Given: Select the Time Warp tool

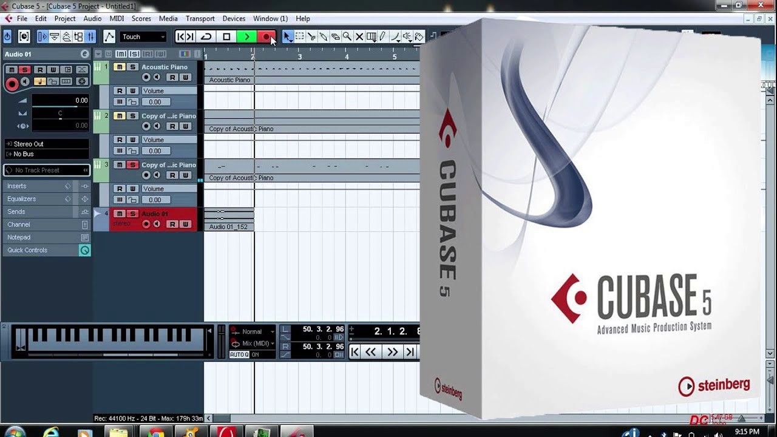Looking at the screenshot, I should 372,37.
